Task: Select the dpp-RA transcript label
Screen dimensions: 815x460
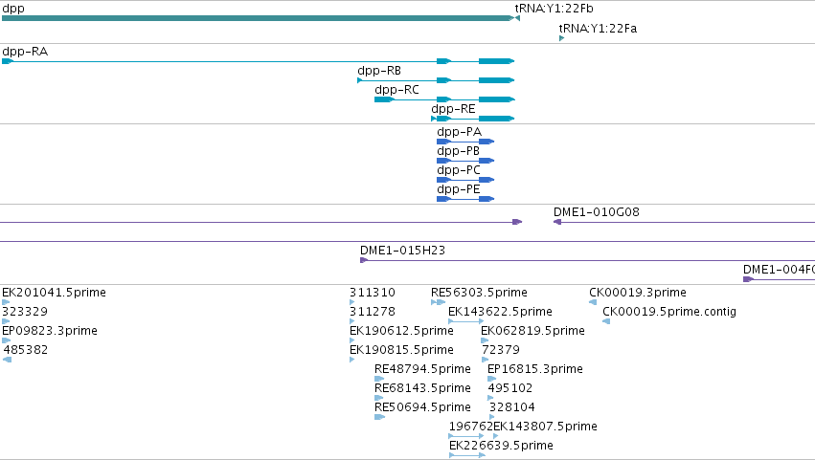Action: [x=25, y=52]
